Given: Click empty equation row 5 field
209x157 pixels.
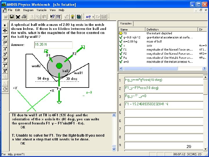Looking at the screenshot, I should (164, 113).
